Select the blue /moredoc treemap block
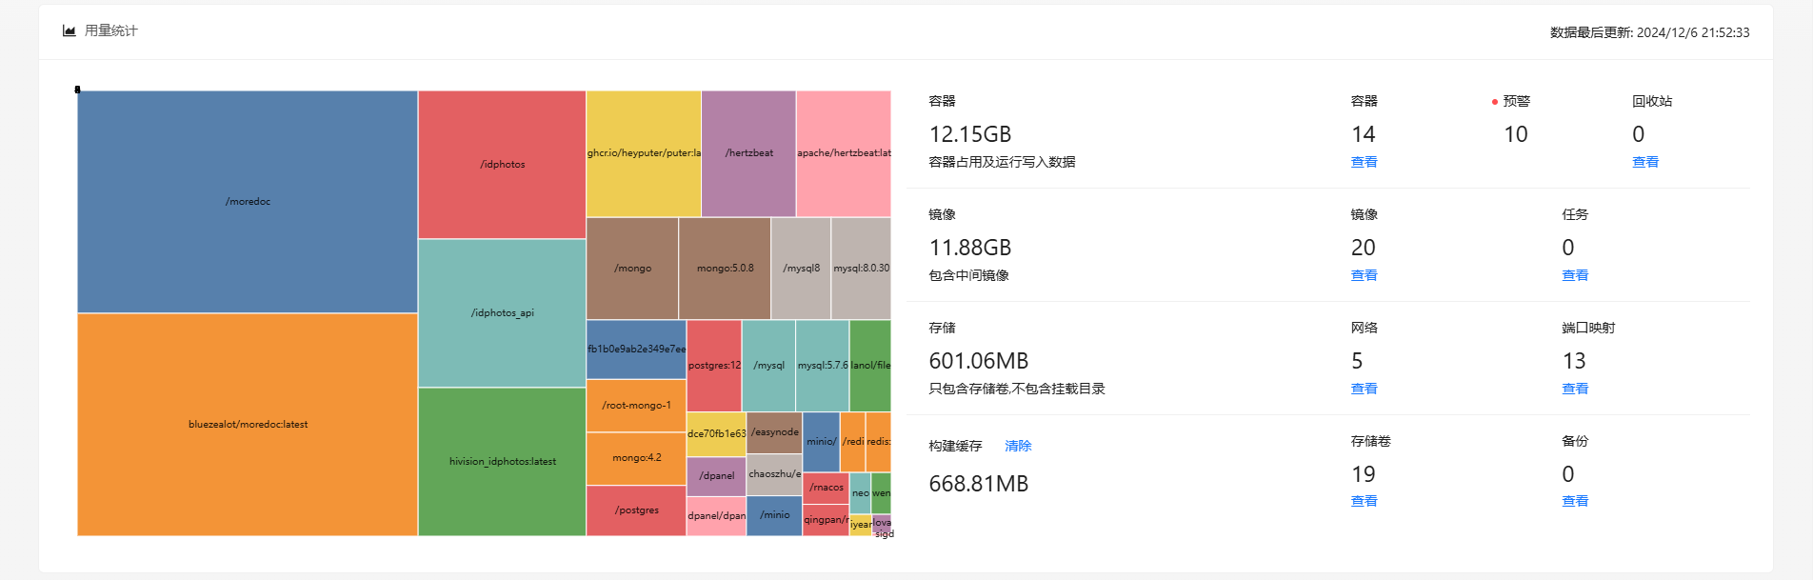Viewport: 1813px width, 580px height. click(248, 201)
